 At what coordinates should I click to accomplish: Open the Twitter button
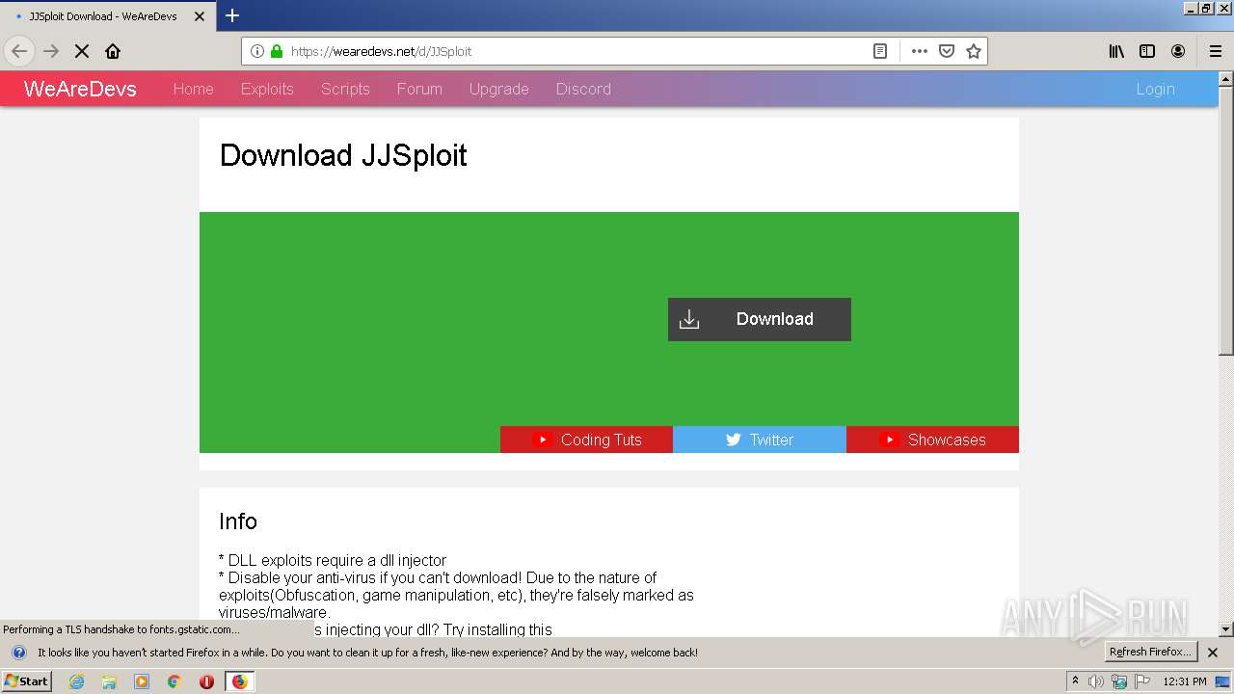pos(760,440)
